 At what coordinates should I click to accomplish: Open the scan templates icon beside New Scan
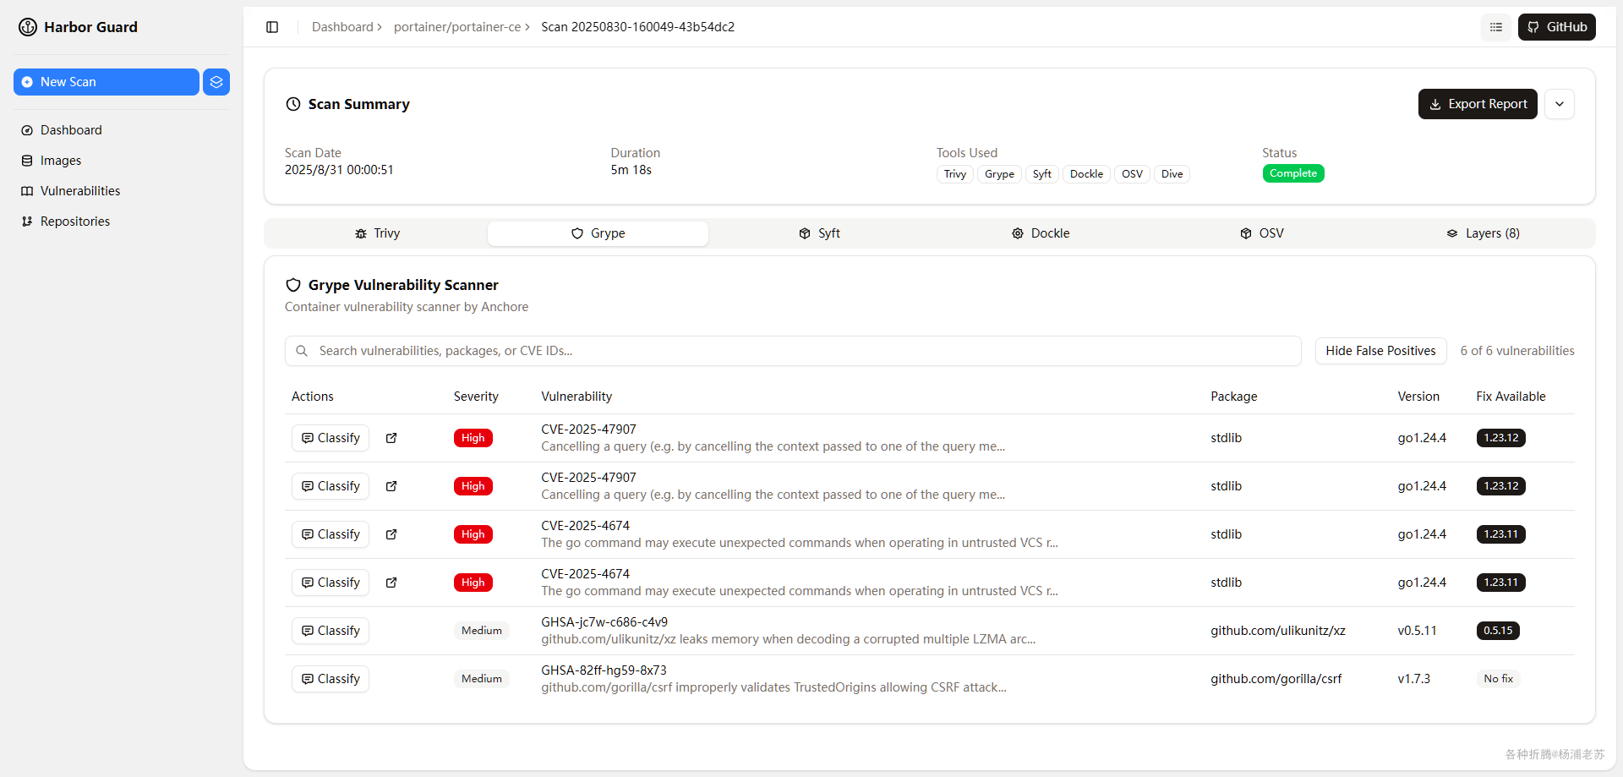coord(216,82)
